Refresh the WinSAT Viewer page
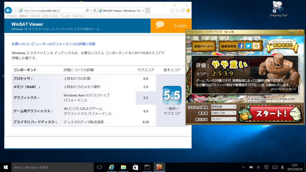The width and height of the screenshot is (306, 172). [94, 11]
